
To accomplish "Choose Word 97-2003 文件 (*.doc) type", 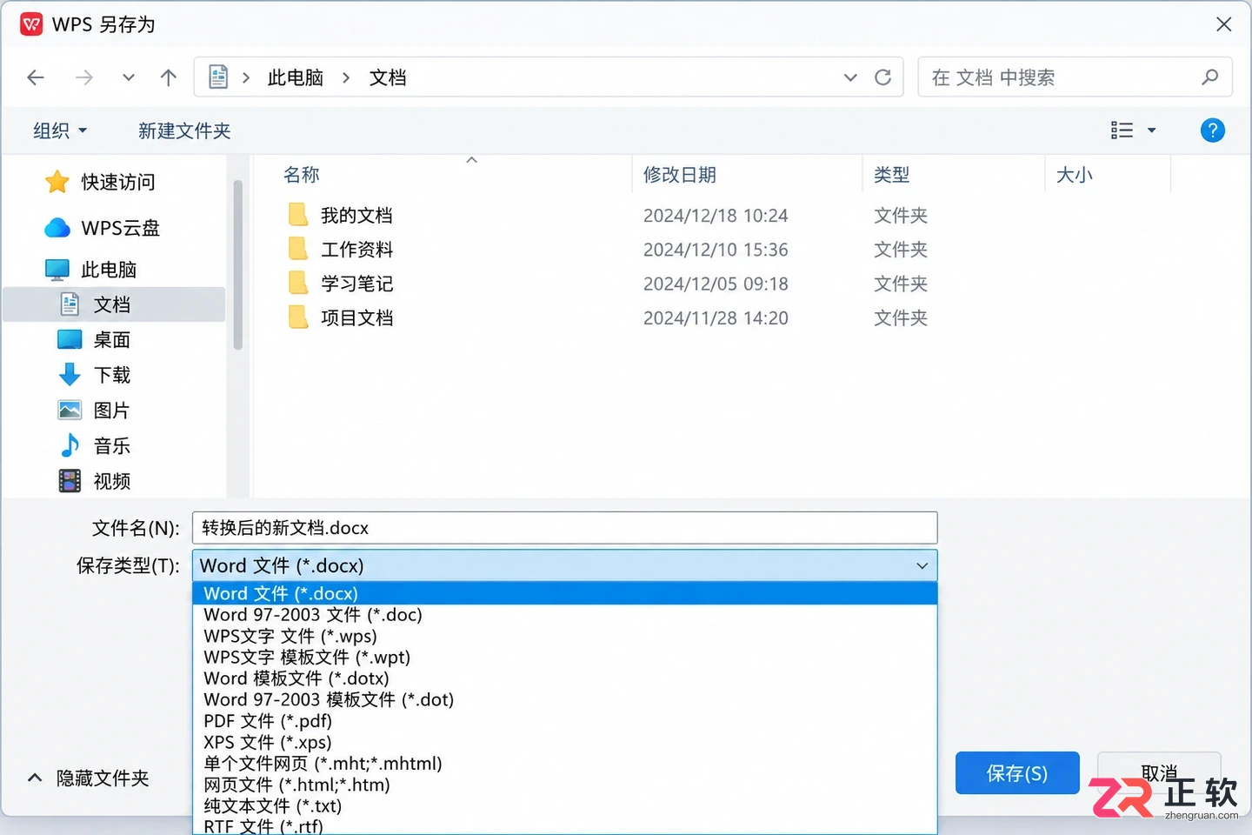I will click(x=565, y=615).
